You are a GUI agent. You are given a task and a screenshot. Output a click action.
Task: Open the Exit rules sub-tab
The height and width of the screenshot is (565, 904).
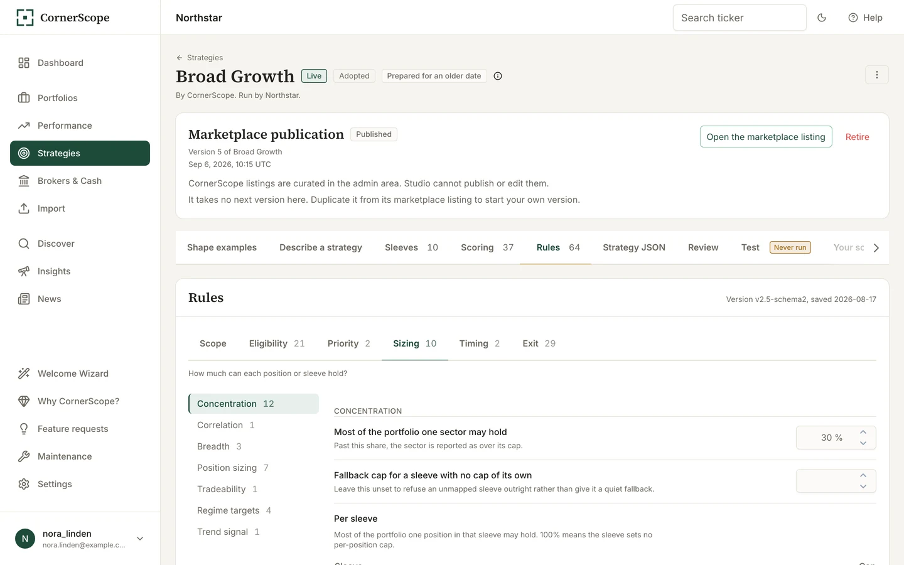539,343
